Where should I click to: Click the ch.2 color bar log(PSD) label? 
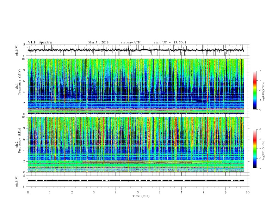point(264,150)
